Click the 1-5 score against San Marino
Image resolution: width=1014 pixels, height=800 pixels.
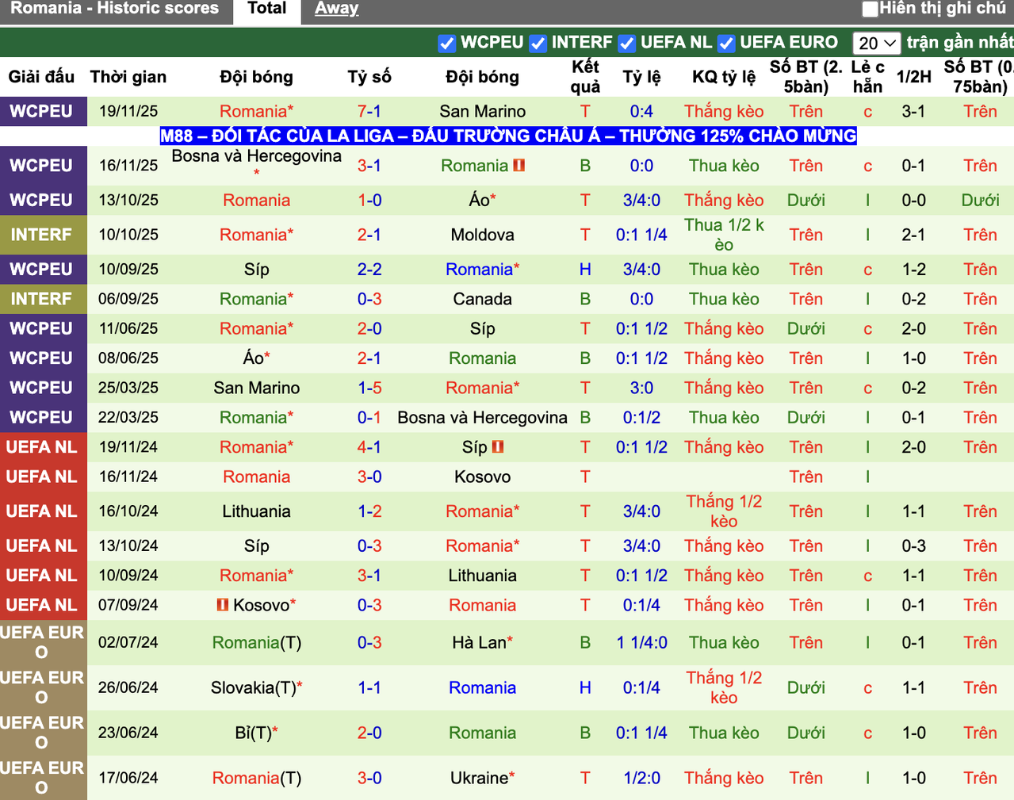pyautogui.click(x=369, y=388)
